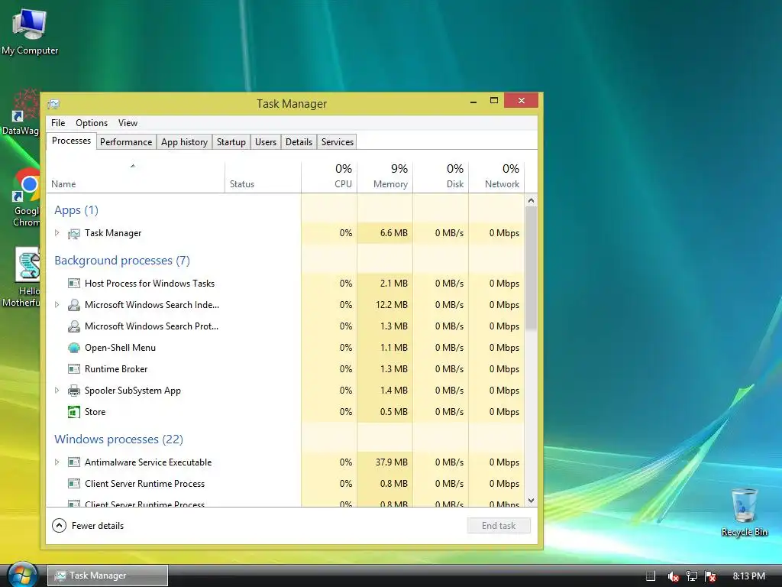The image size is (782, 587).
Task: Select the Background processes (7) heading
Action: pos(122,261)
